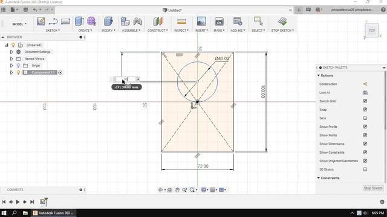Enable the Slice checkbox
The image size is (387, 217).
(365, 118)
